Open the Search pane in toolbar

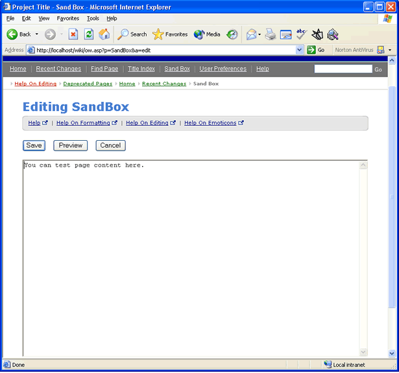(132, 34)
